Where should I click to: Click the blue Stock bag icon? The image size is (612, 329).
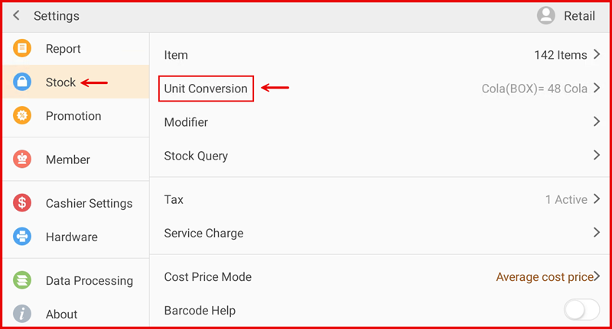coord(23,82)
